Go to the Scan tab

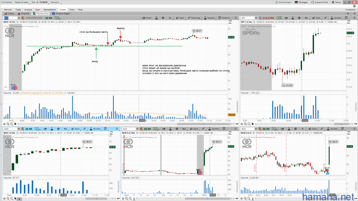point(38,10)
